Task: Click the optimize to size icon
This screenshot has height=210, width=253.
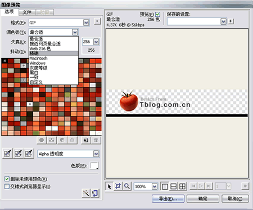Action: point(95,193)
